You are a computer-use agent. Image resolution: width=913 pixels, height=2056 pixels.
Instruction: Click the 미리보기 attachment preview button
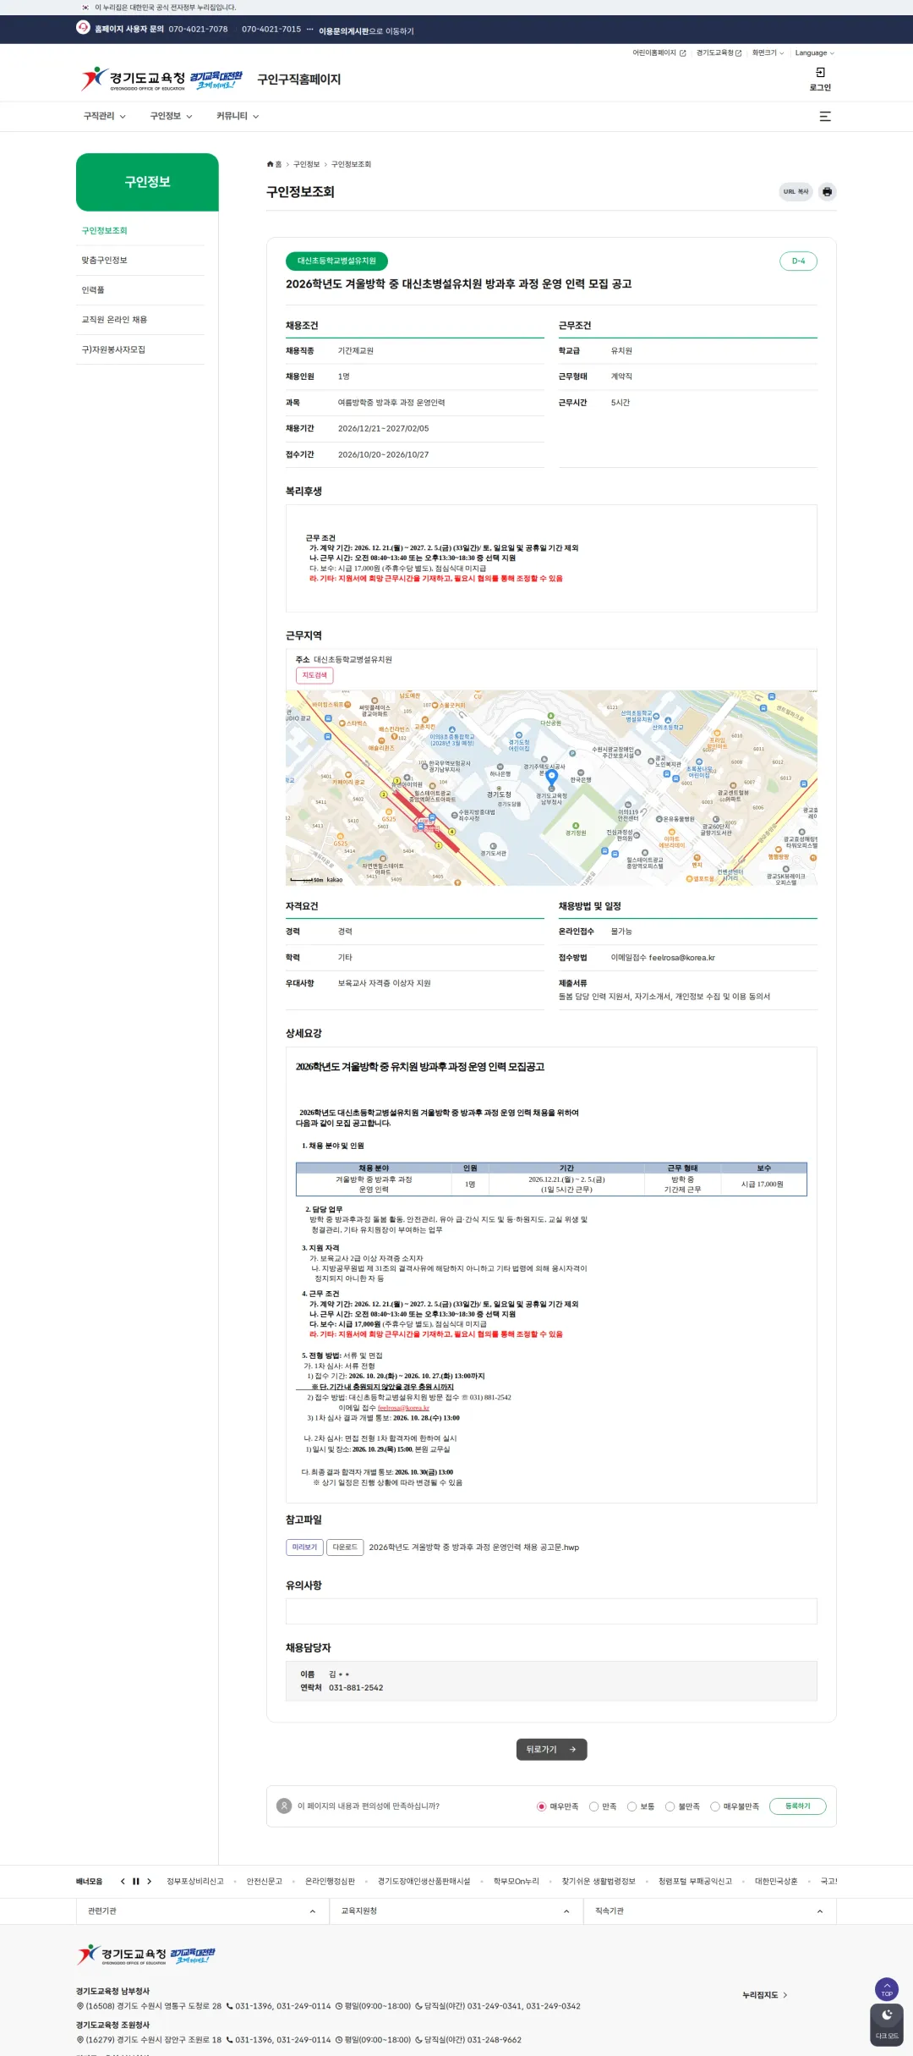point(304,1547)
